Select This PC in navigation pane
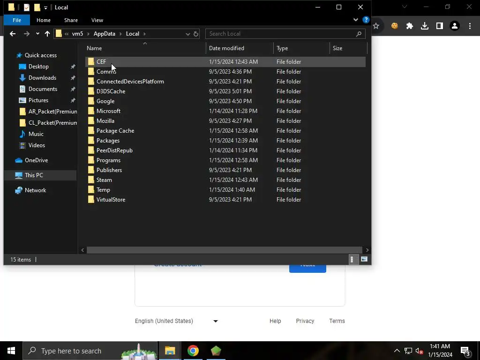The image size is (480, 360). (34, 175)
